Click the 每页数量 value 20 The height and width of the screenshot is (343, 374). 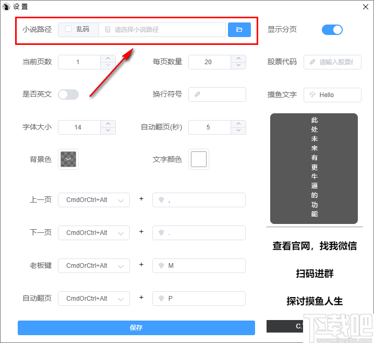(208, 62)
